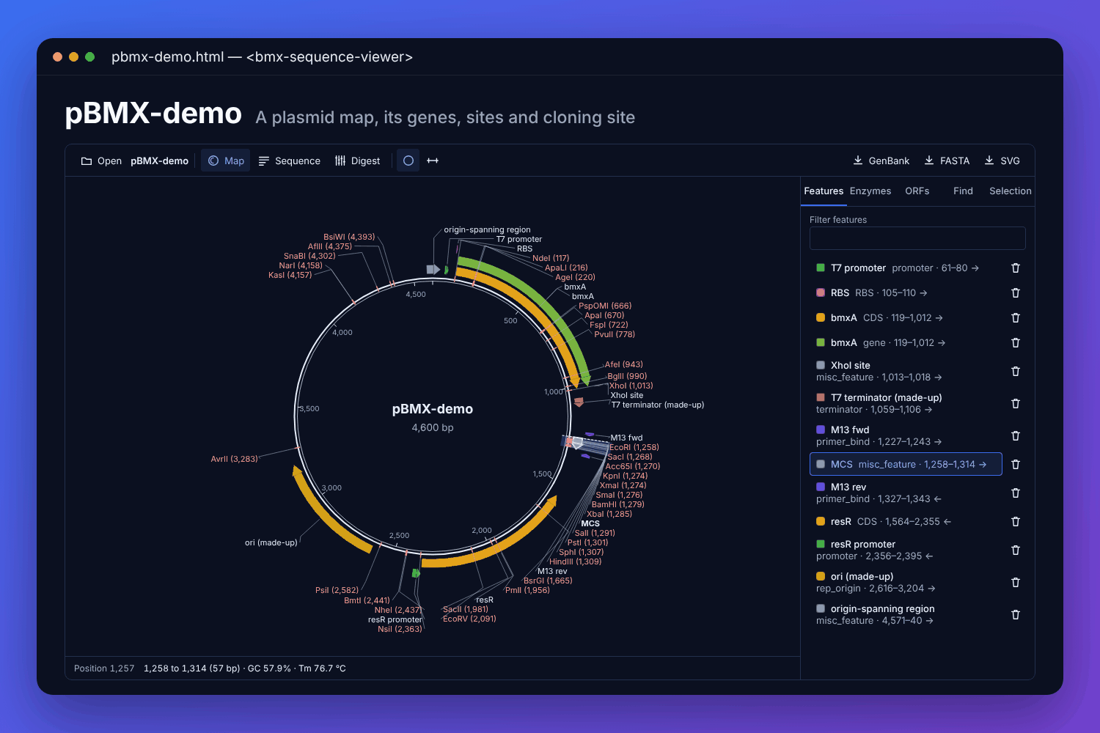Image resolution: width=1100 pixels, height=733 pixels.
Task: Click the Filter features input field
Action: click(x=917, y=238)
